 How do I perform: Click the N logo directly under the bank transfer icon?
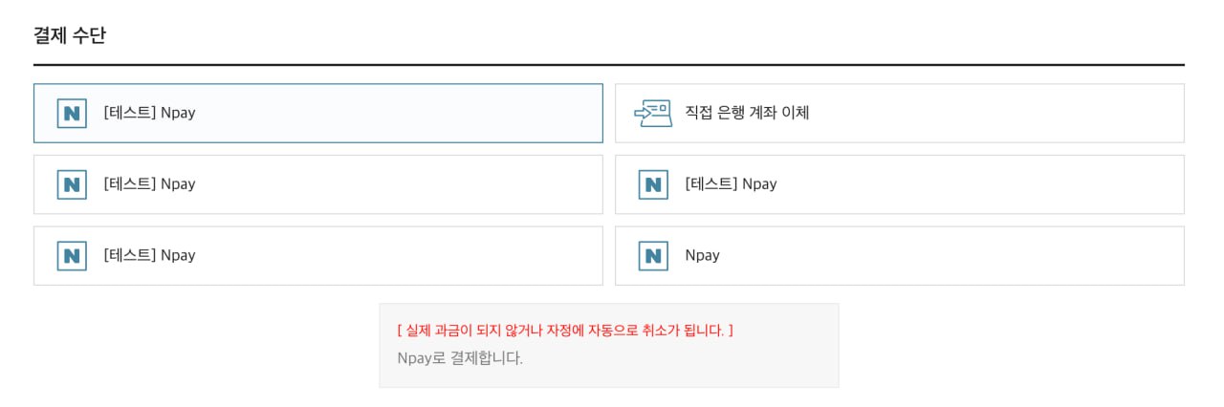tap(653, 184)
